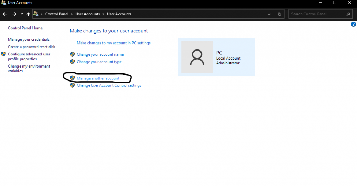Go back with the left arrow button

tap(5, 14)
